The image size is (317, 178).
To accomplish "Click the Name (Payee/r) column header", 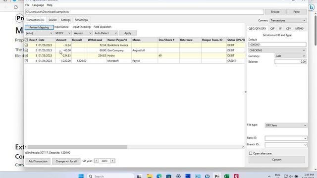I will point(119,40).
